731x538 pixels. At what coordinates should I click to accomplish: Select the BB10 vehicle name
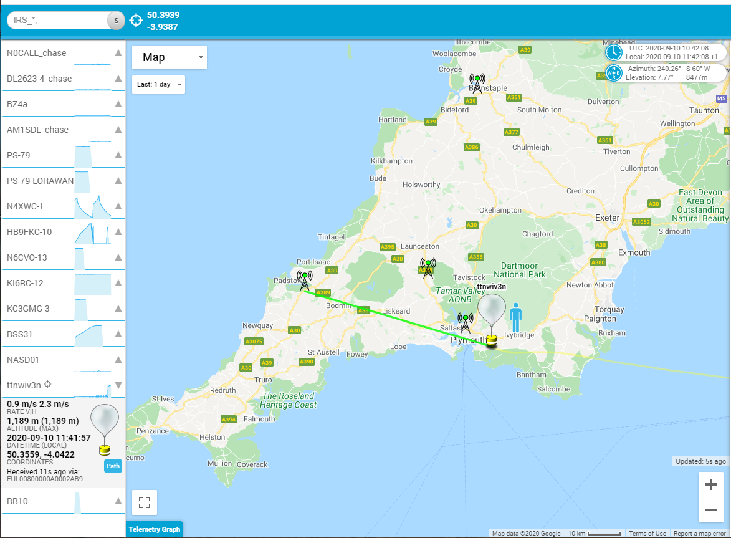pos(17,502)
